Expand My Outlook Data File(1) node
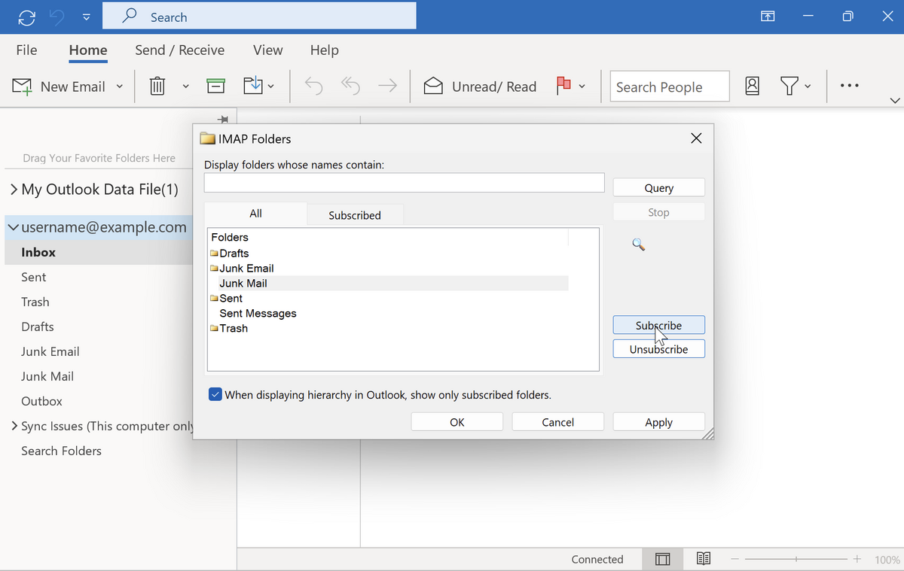Viewport: 904px width, 571px height. 14,189
